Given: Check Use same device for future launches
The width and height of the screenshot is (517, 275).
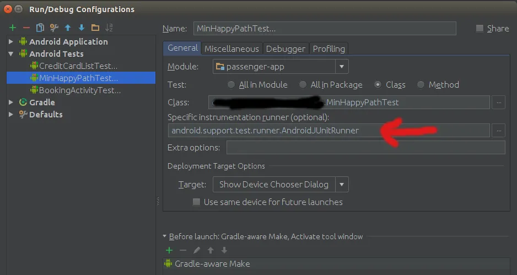Looking at the screenshot, I should click(196, 202).
